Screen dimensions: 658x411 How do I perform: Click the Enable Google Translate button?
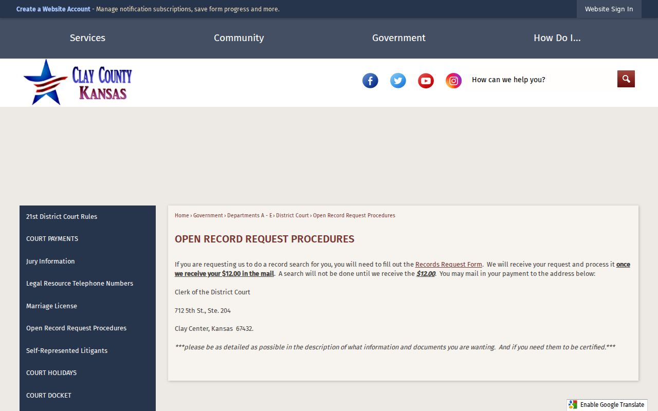(607, 405)
